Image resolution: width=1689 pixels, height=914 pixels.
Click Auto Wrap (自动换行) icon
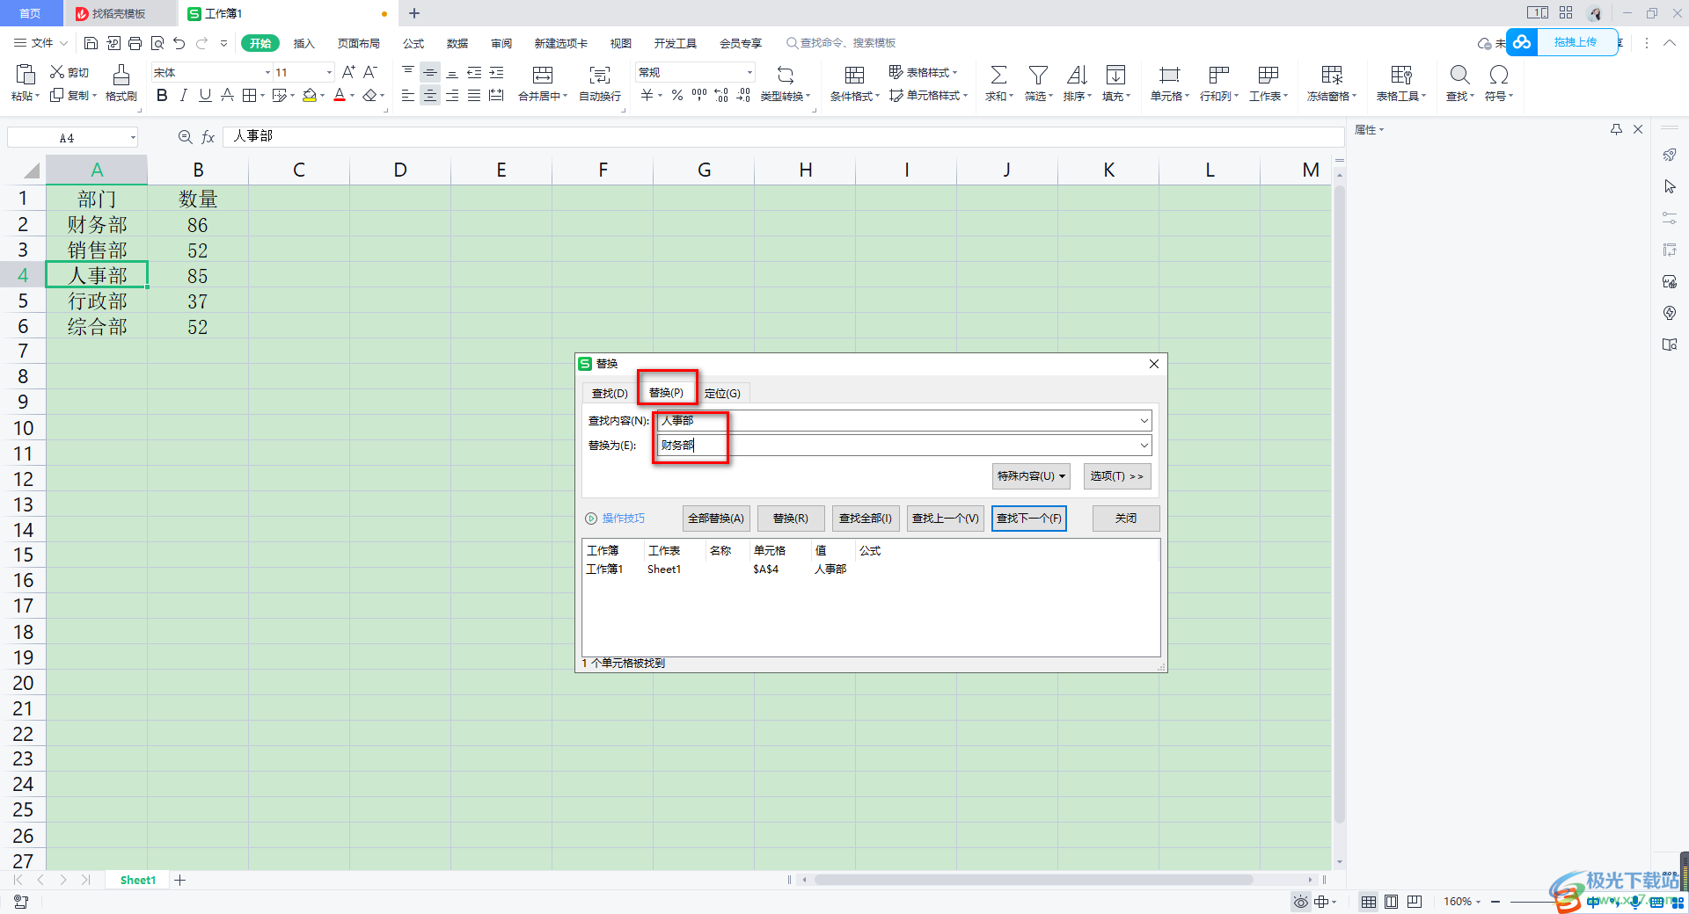(600, 75)
